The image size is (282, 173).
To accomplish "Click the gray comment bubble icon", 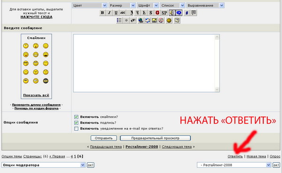I will 194,13.
